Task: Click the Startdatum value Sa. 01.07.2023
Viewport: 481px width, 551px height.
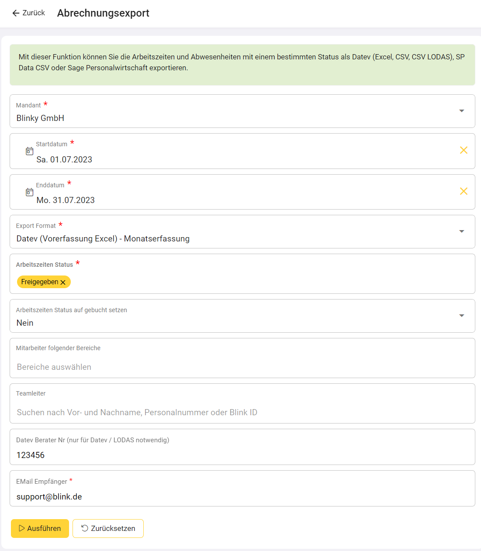Action: pos(64,159)
